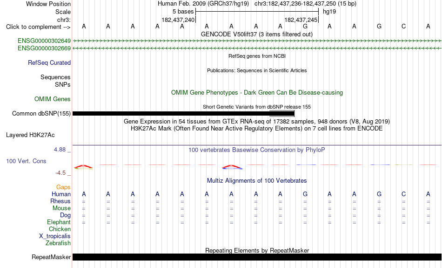Open '100 vertebrates Basewise Conservation by PhyloP' title
The image size is (442, 268).
pyautogui.click(x=257, y=150)
